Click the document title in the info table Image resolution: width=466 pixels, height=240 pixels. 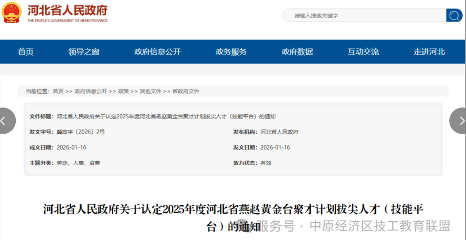click(x=166, y=116)
